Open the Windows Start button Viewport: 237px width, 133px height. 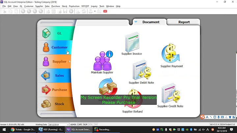pos(4,129)
